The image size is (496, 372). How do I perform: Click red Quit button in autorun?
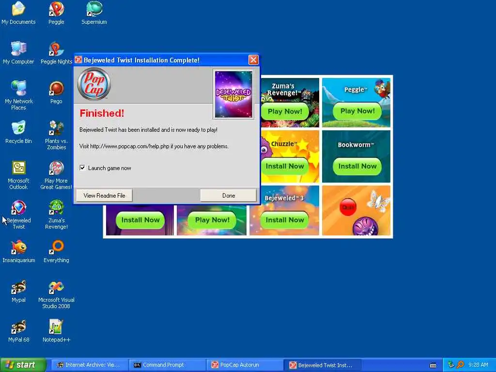[348, 207]
